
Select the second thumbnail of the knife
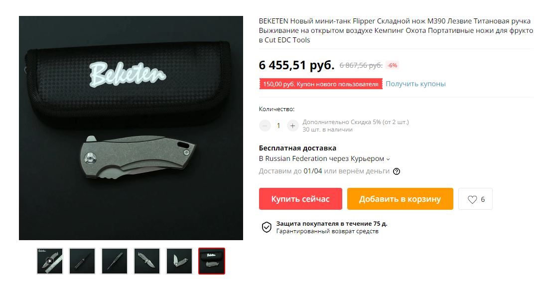(x=82, y=261)
